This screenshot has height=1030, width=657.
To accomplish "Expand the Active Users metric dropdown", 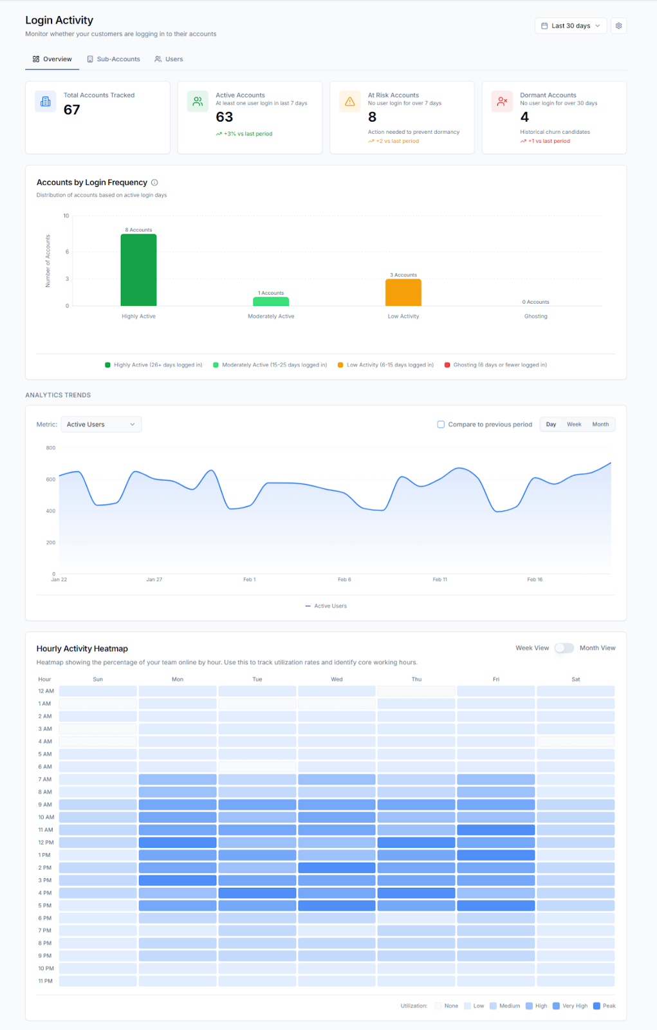I will tap(101, 424).
